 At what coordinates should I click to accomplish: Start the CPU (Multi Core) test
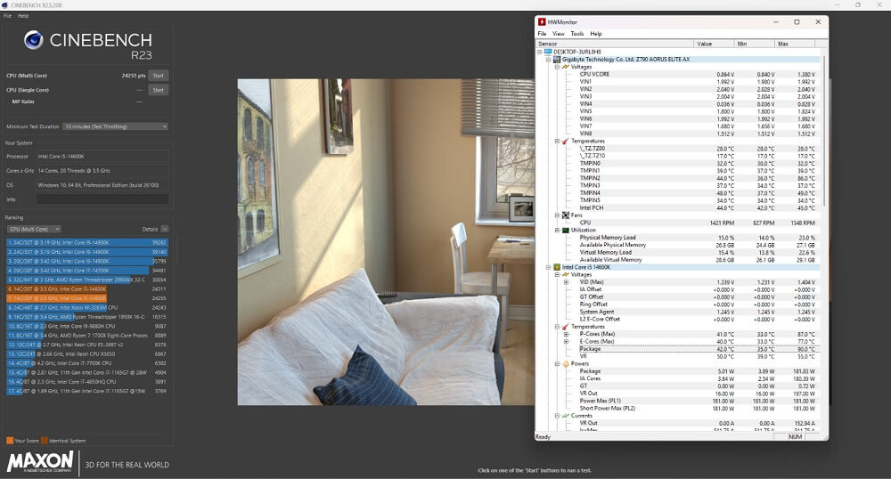[x=158, y=76]
